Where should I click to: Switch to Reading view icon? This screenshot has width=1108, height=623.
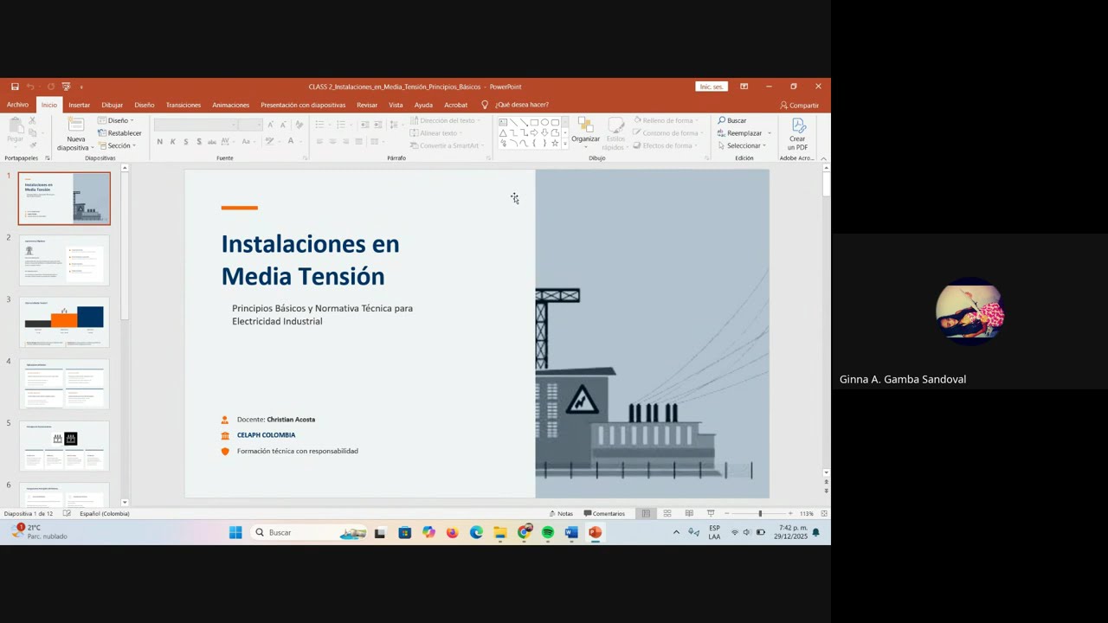(x=689, y=513)
